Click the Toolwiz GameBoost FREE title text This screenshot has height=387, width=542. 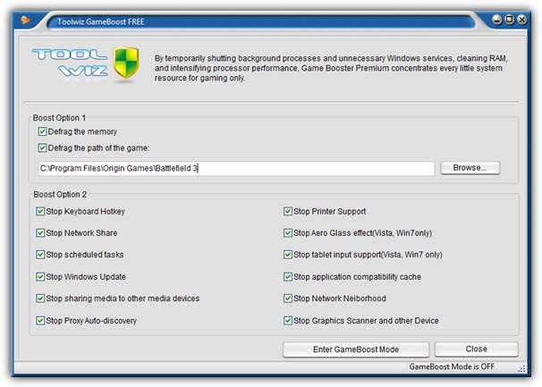click(100, 21)
